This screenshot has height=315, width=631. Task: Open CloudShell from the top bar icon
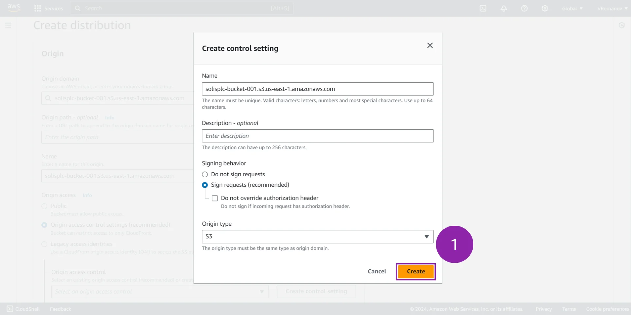coord(483,9)
